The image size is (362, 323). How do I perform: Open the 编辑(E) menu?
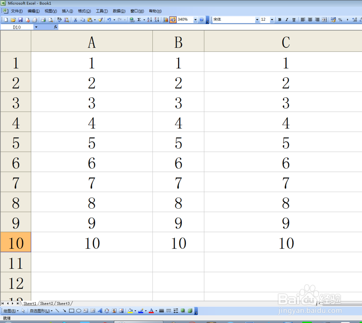pyautogui.click(x=34, y=11)
